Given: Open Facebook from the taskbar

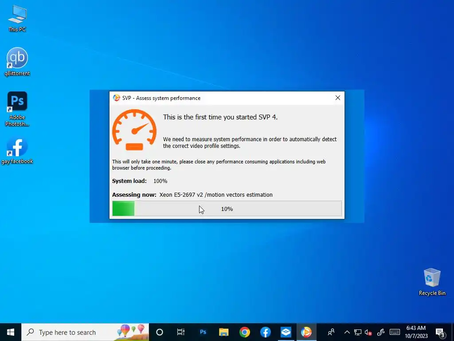Looking at the screenshot, I should pos(265,332).
